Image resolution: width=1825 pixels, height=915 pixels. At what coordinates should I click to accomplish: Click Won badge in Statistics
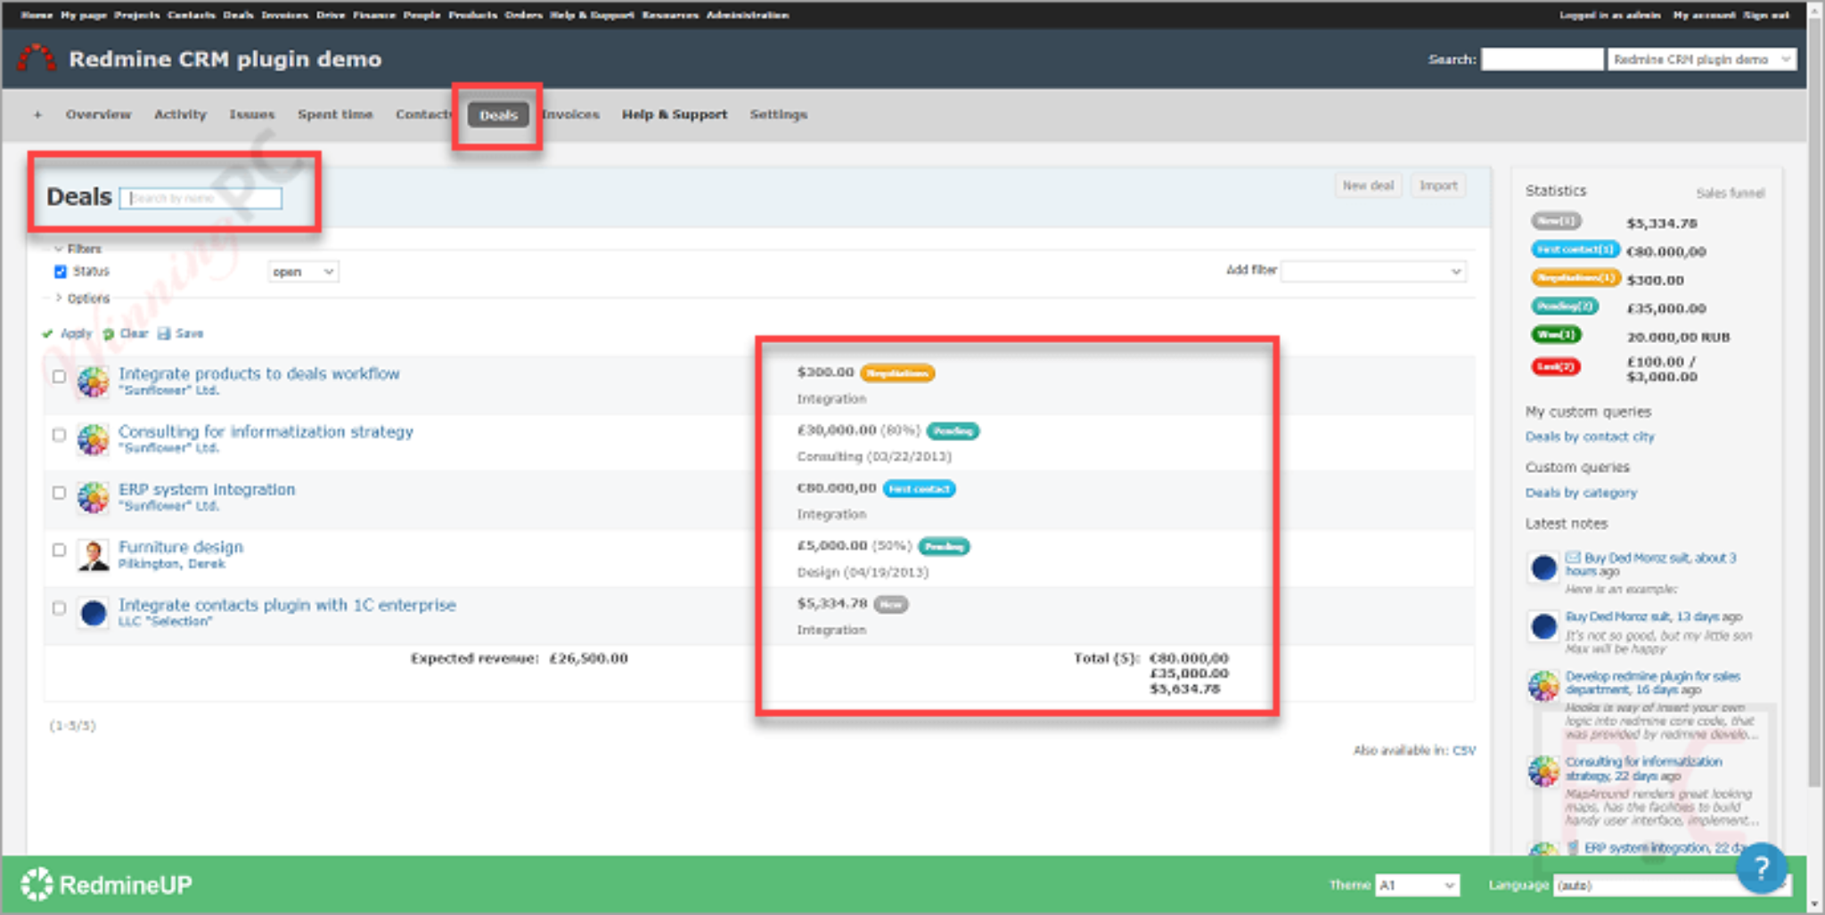pyautogui.click(x=1556, y=335)
